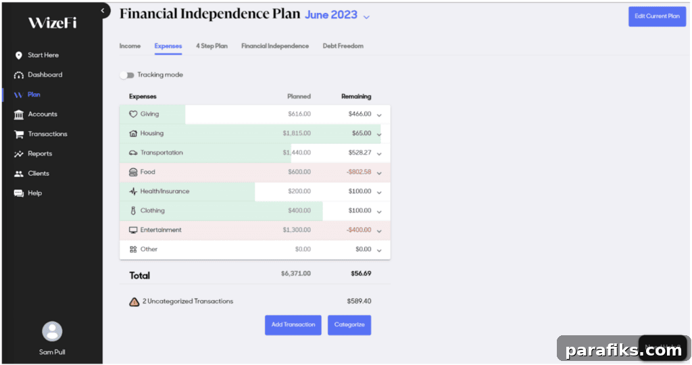Viewport: 692px width, 365px height.
Task: Click the Other category grid icon
Action: tap(133, 249)
